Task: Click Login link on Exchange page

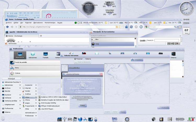Action: (x=142, y=40)
